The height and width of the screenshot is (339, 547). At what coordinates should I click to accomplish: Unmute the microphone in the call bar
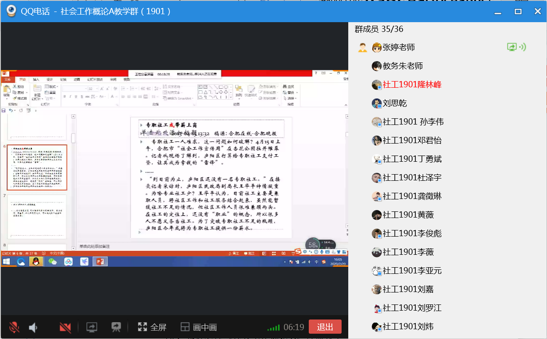(x=14, y=327)
